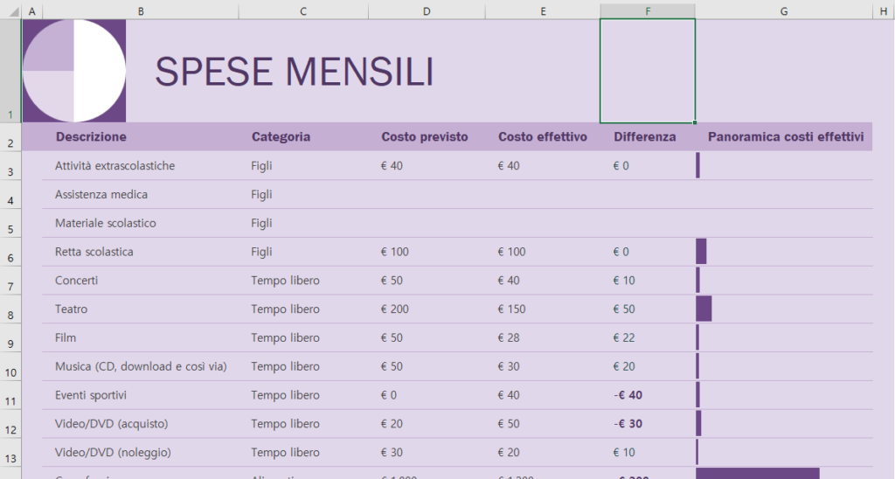
Task: Select the Video/DVD (acquisto) cell
Action: 141,424
